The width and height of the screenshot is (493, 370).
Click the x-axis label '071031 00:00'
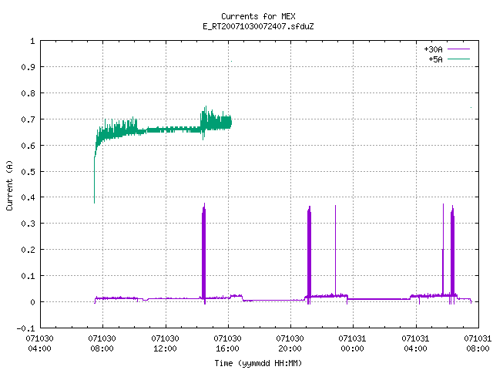[x=352, y=344]
